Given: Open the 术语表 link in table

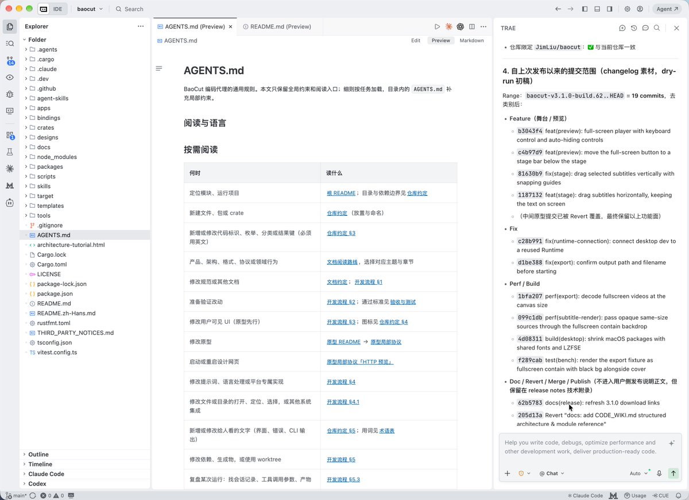Looking at the screenshot, I should click(387, 431).
